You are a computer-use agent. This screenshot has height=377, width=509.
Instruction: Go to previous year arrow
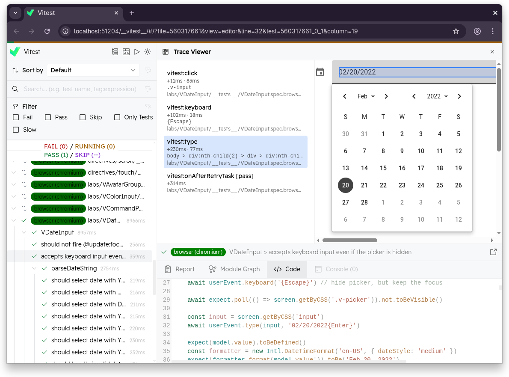[414, 96]
